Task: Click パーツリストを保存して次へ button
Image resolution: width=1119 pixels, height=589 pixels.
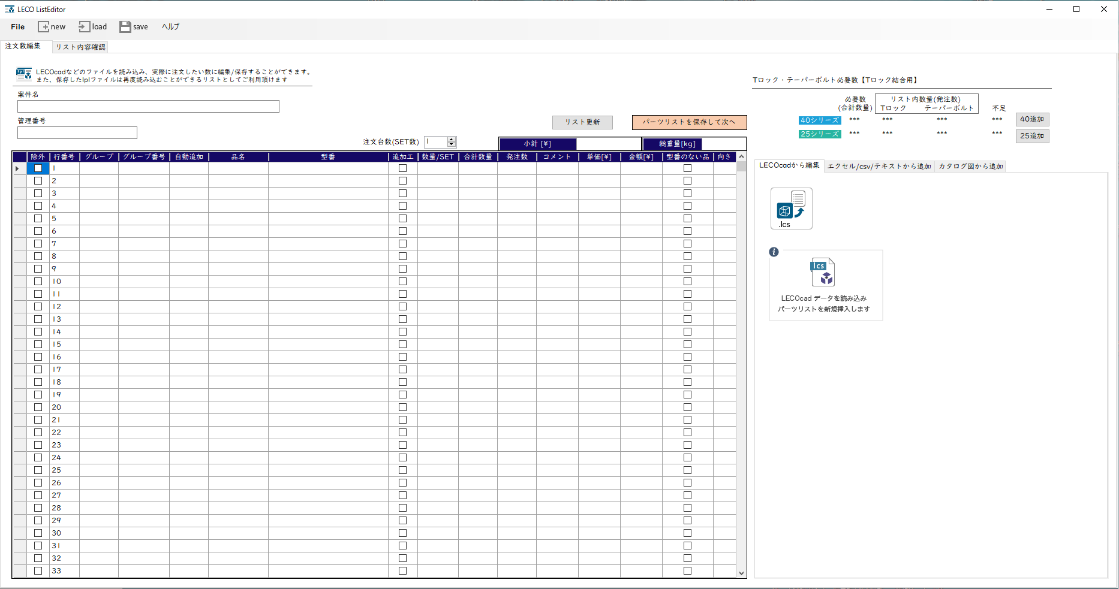Action: [688, 122]
